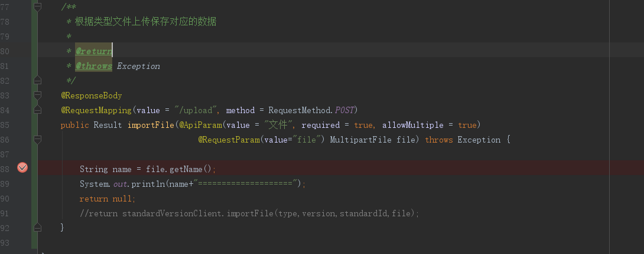Click the public keyword on line 85
This screenshot has width=644, height=254.
tap(75, 125)
